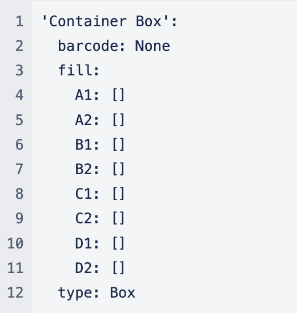
Task: Click the Box value after type
Action: coord(123,292)
